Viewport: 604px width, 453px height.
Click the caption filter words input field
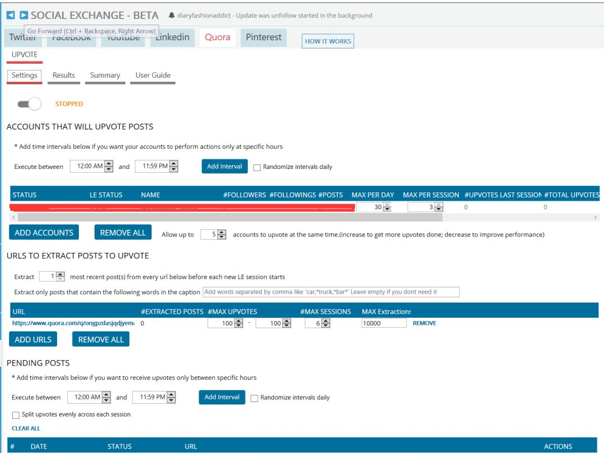tap(331, 292)
